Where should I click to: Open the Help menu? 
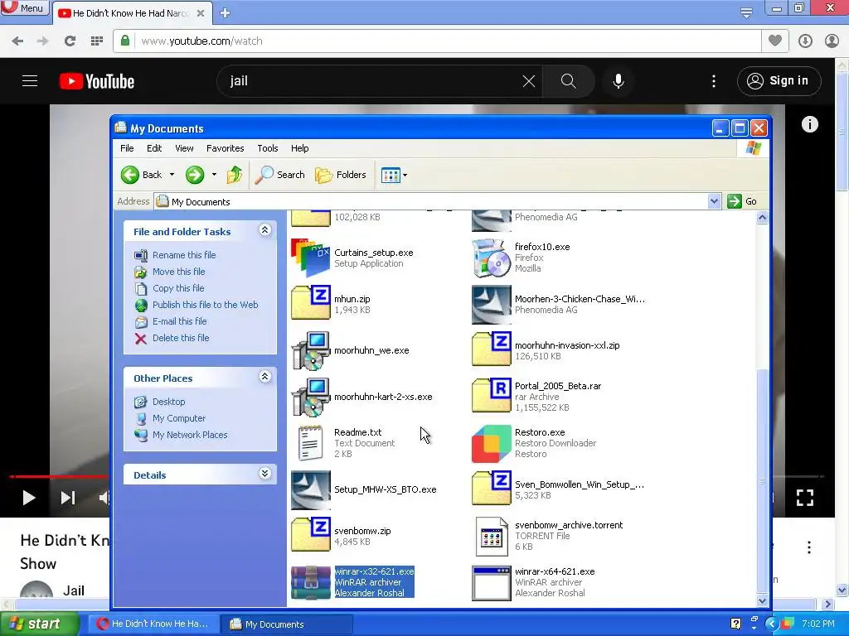[x=299, y=148]
